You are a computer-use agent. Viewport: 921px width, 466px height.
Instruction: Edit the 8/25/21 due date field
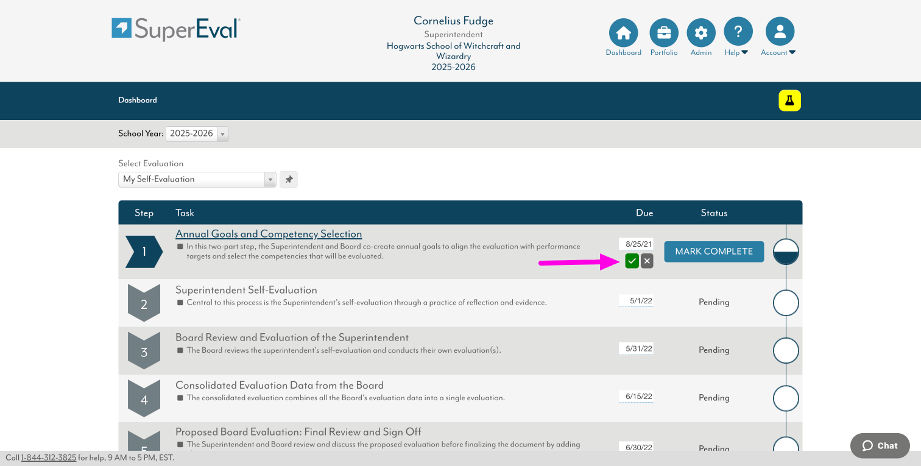pyautogui.click(x=636, y=244)
